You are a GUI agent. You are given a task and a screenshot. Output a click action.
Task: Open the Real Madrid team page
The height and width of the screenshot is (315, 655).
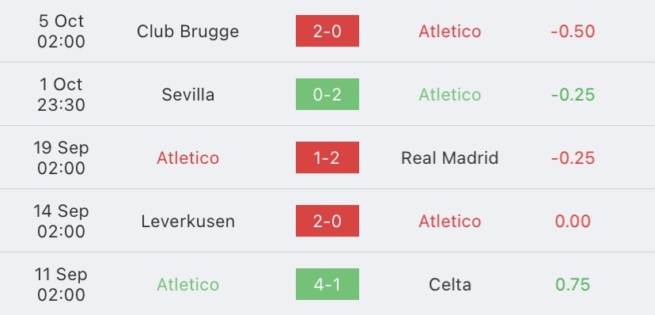pos(450,158)
